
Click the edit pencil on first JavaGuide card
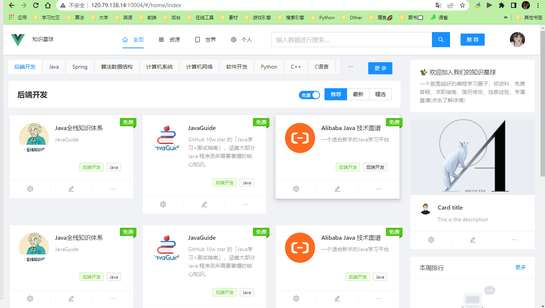coord(204,204)
